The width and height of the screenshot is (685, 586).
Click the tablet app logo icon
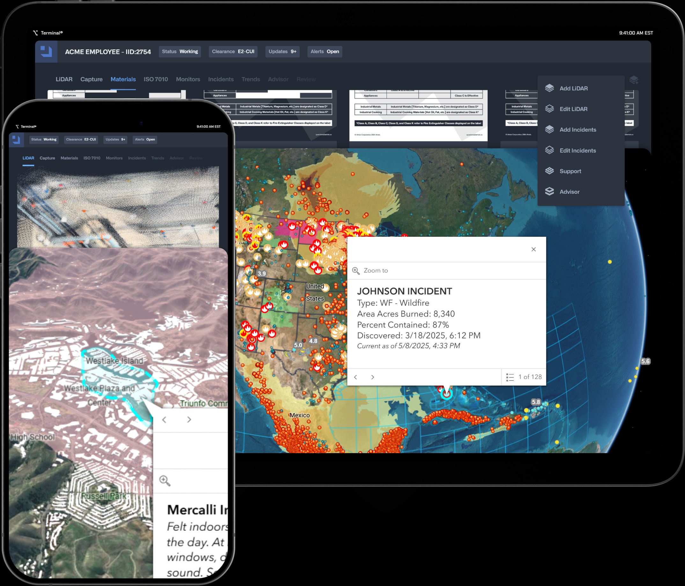[46, 52]
